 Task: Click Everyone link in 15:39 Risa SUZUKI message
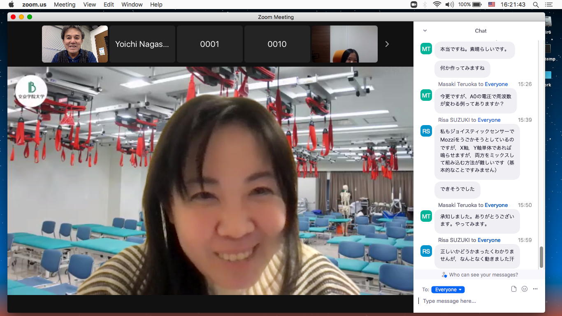(x=489, y=120)
